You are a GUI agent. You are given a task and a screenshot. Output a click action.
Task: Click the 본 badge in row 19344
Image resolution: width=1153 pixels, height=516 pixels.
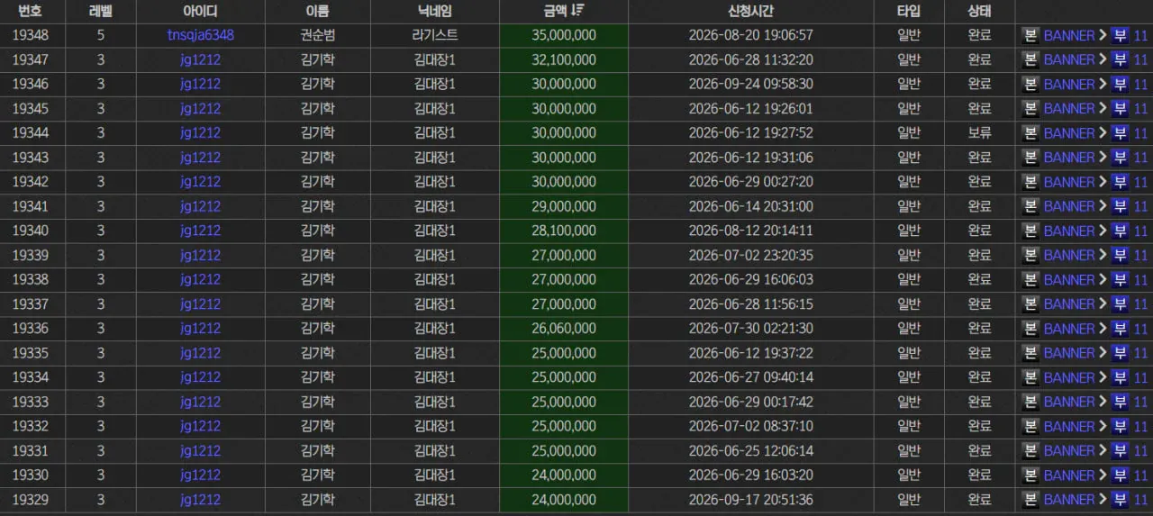[1030, 132]
